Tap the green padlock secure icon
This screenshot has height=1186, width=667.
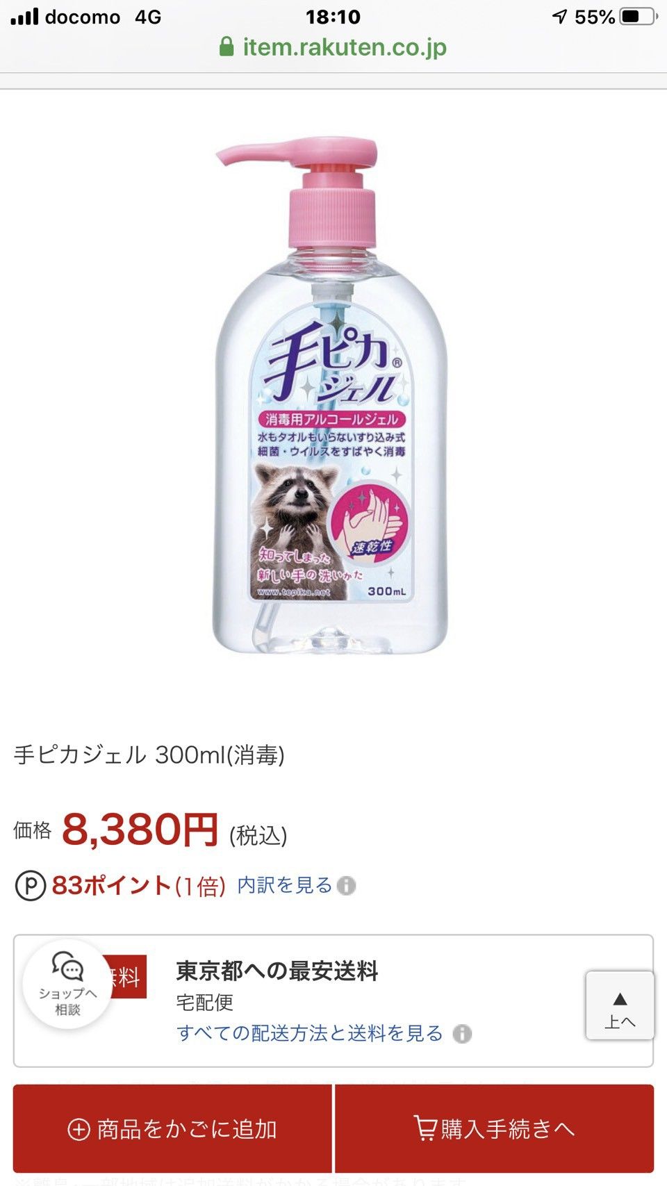226,47
